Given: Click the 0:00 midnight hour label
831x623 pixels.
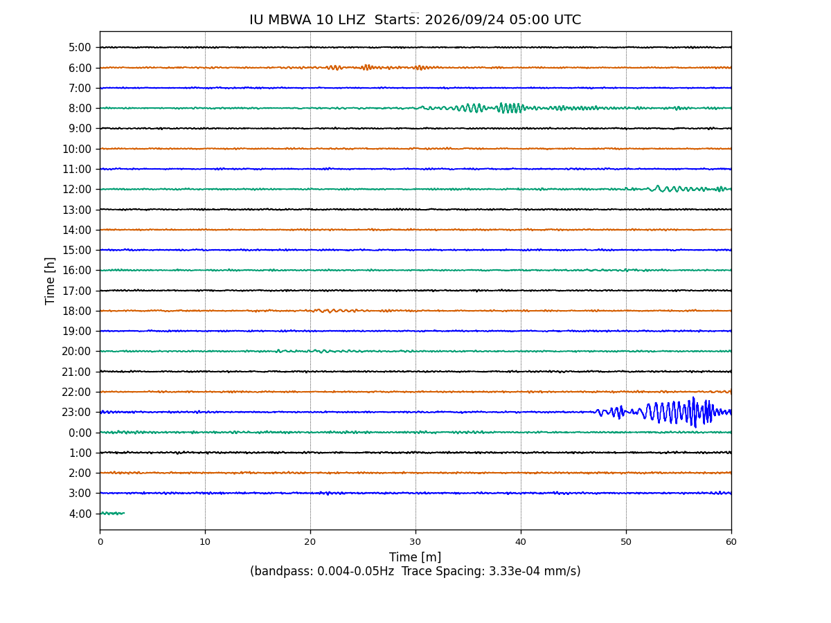Looking at the screenshot, I should [x=80, y=433].
